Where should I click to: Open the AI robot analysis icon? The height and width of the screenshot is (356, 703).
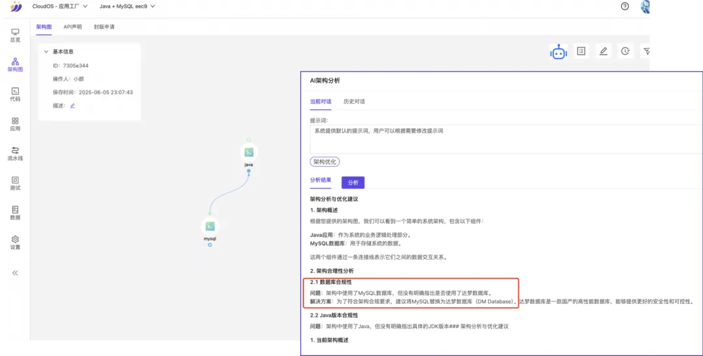(x=558, y=52)
